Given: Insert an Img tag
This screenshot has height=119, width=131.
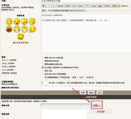Looking at the screenshot, I should [94, 6].
